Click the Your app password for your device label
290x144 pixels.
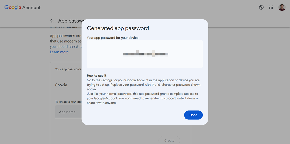pos(113,38)
